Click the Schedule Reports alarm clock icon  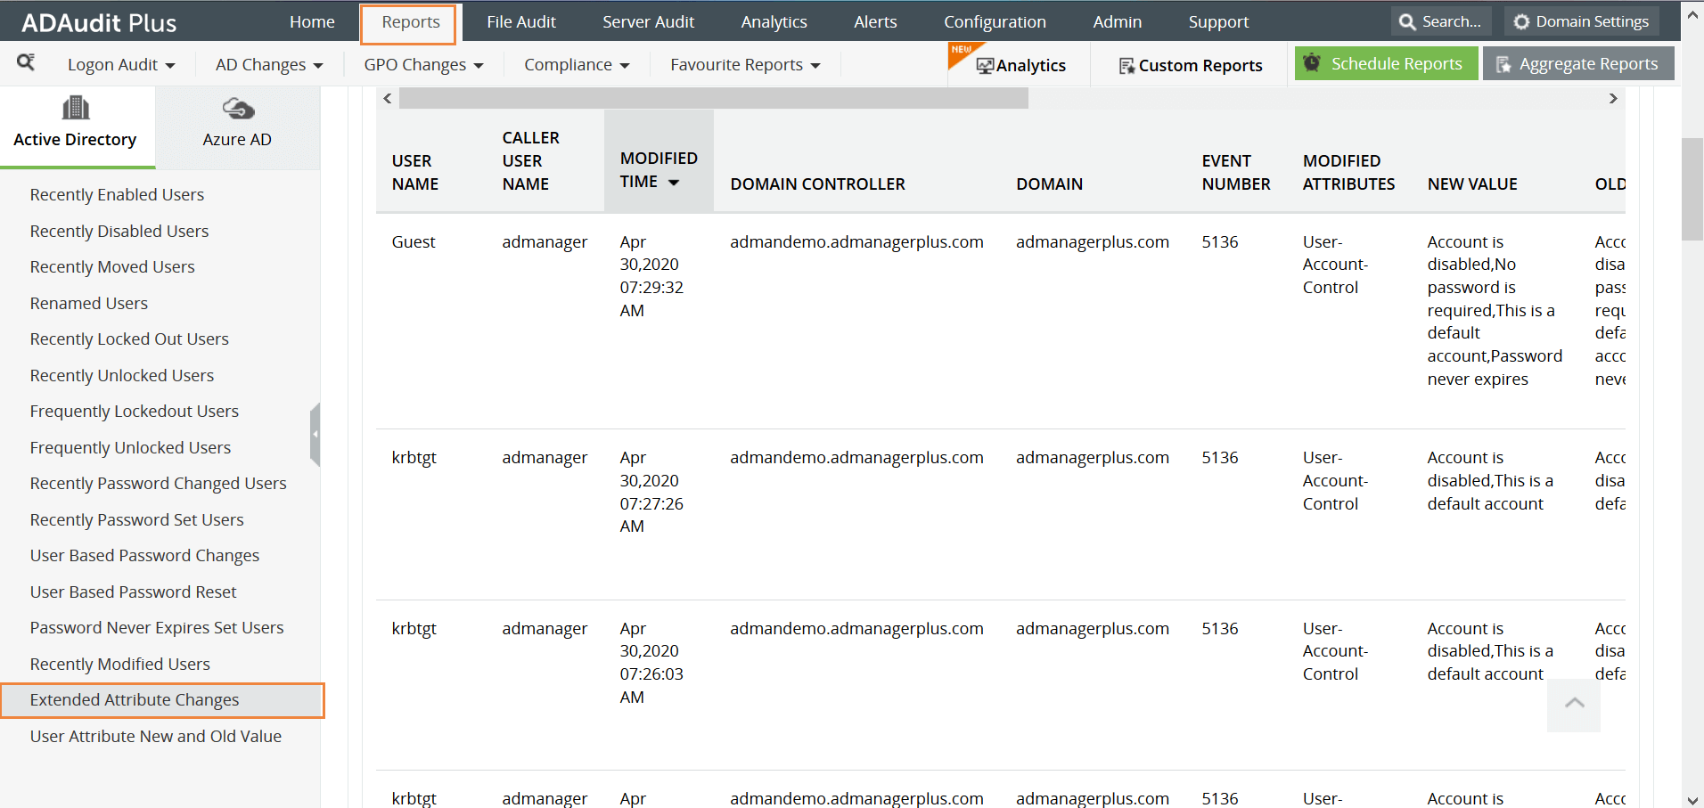[1312, 63]
